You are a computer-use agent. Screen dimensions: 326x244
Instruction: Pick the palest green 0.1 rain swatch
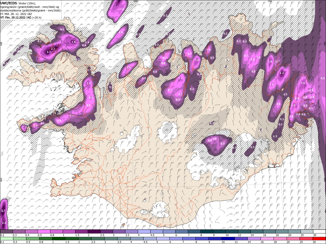6,239
